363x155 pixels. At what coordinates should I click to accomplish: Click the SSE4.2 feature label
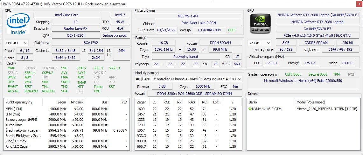coord(47,73)
